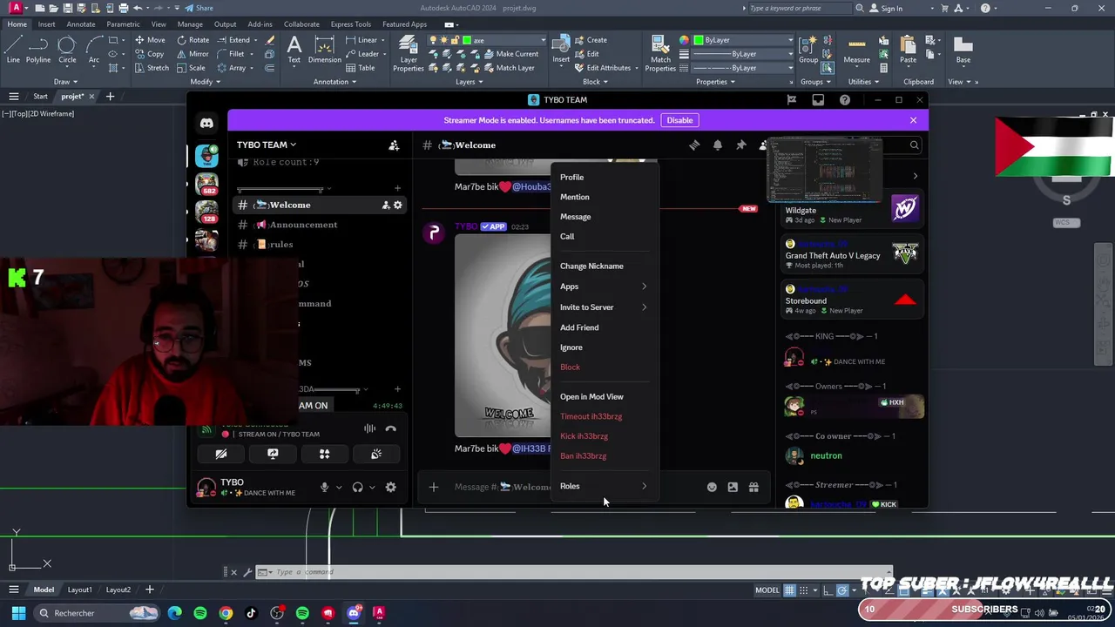Open TYBO TEAM server dropdown
Screen dimensions: 1115x627
[267, 145]
